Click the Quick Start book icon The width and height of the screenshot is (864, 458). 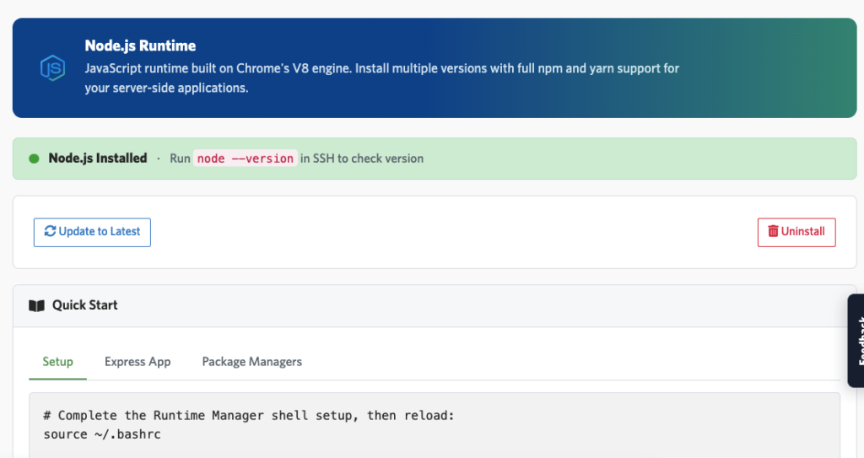coord(37,306)
